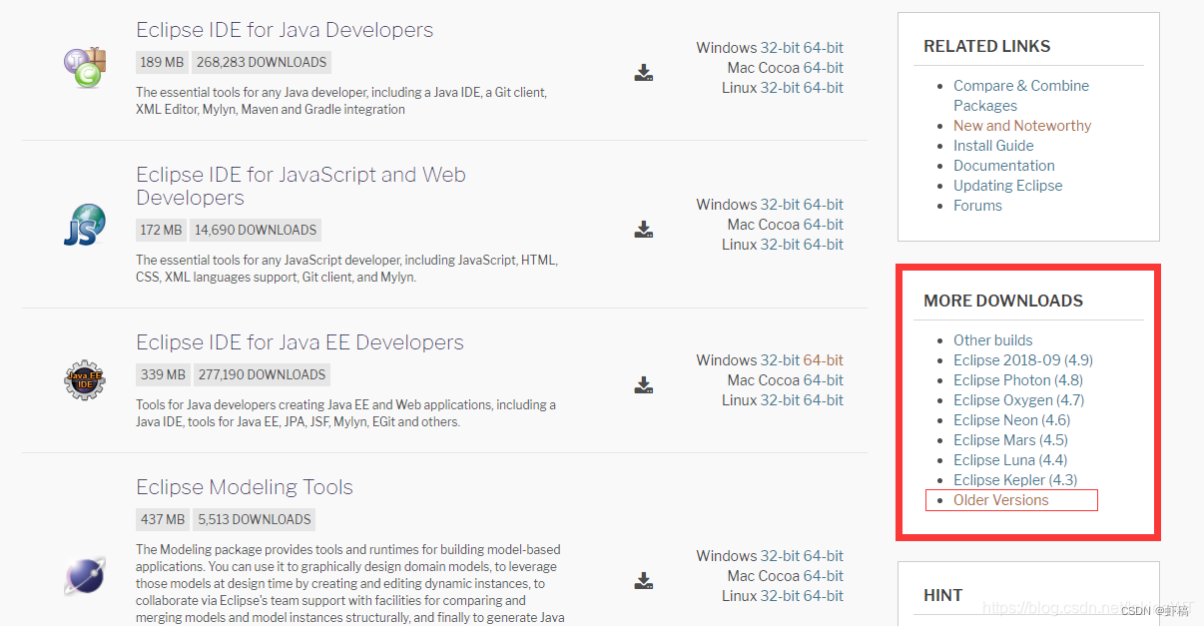1204x626 pixels.
Task: Download Mac Cocoa 64-bit for JavaScript and Web package
Action: pyautogui.click(x=824, y=225)
